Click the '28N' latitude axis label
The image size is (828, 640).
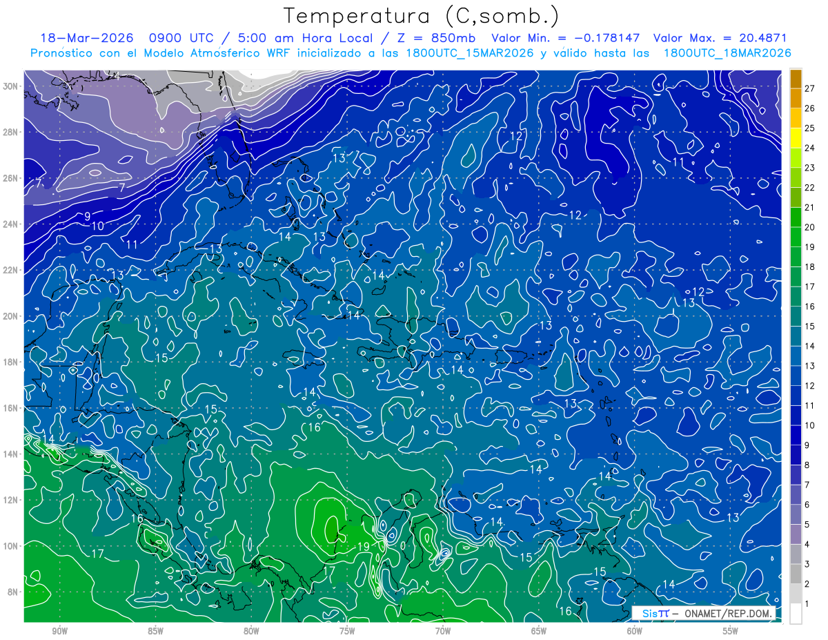tap(11, 132)
